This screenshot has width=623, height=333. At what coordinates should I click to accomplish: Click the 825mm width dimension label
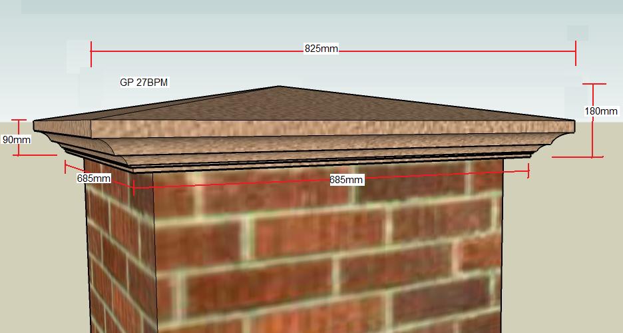click(321, 49)
